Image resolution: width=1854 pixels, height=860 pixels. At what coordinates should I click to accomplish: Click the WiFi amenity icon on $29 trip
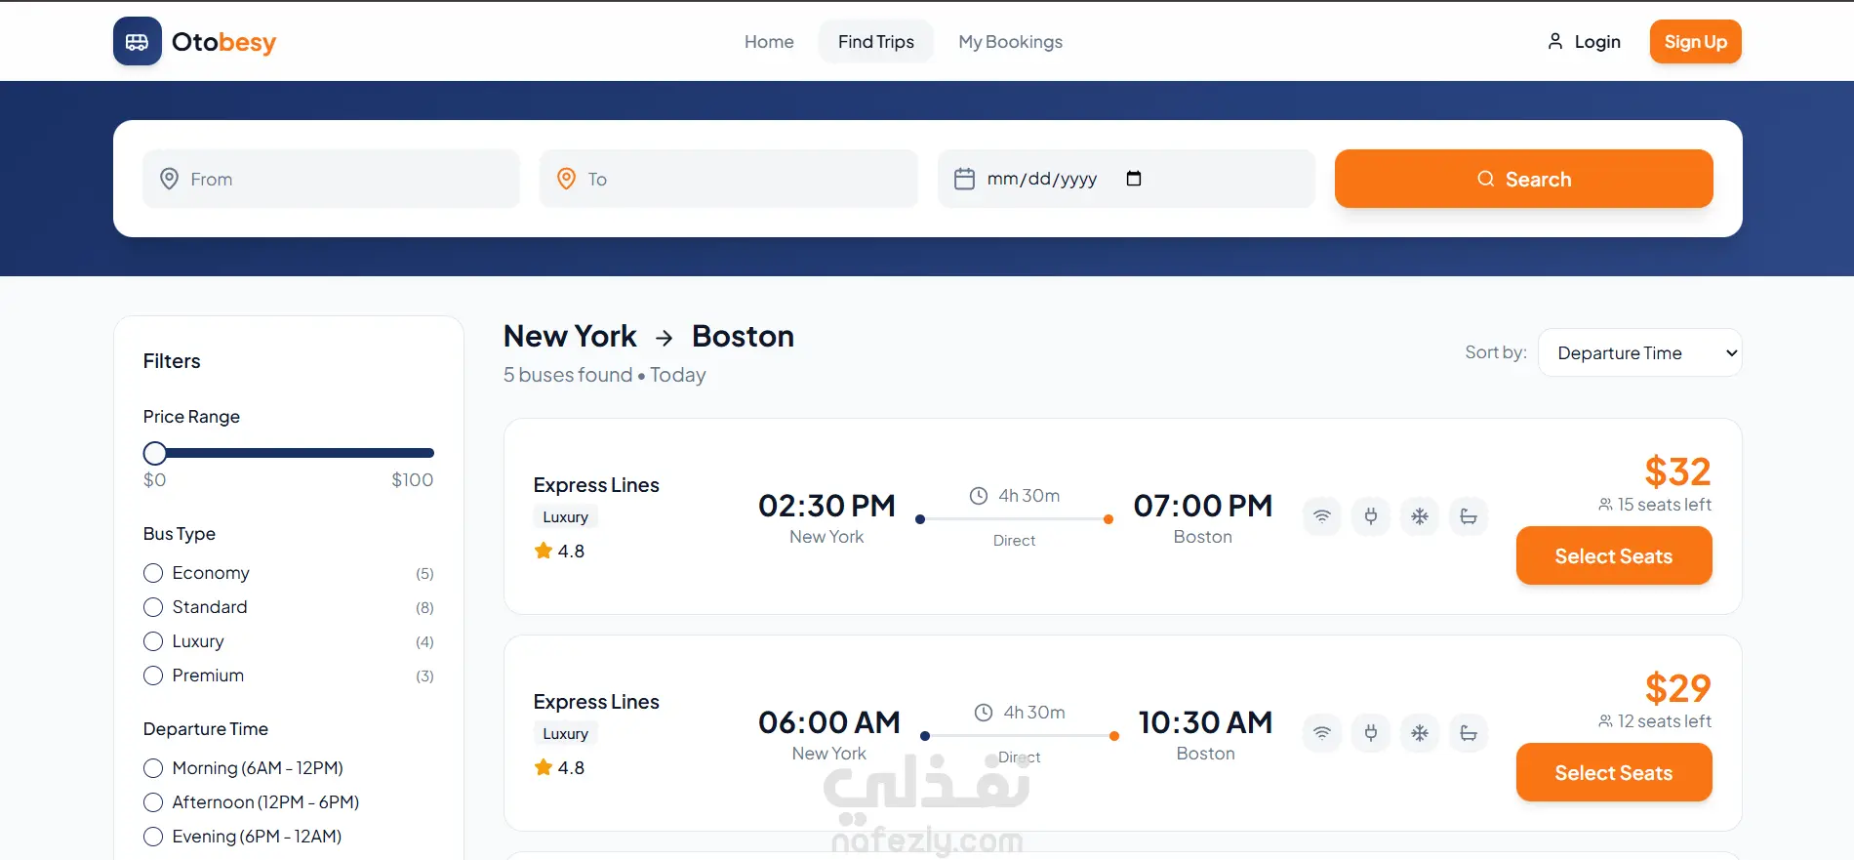1322,733
